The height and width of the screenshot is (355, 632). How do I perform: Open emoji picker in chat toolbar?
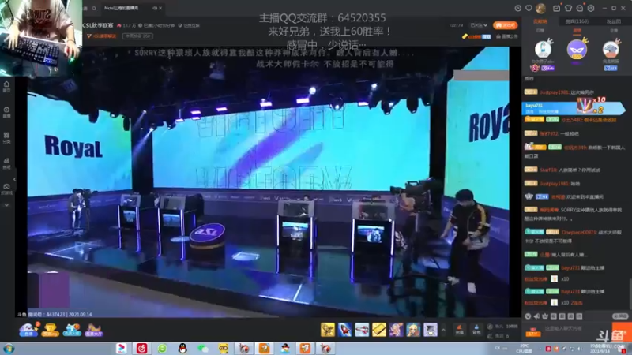point(528,316)
